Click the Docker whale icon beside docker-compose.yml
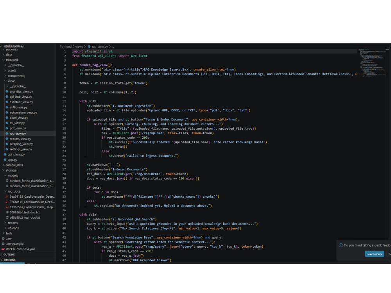The image size is (391, 293). (3, 249)
